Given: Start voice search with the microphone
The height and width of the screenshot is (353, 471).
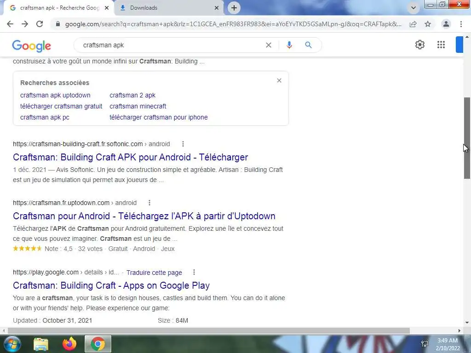Looking at the screenshot, I should [289, 45].
